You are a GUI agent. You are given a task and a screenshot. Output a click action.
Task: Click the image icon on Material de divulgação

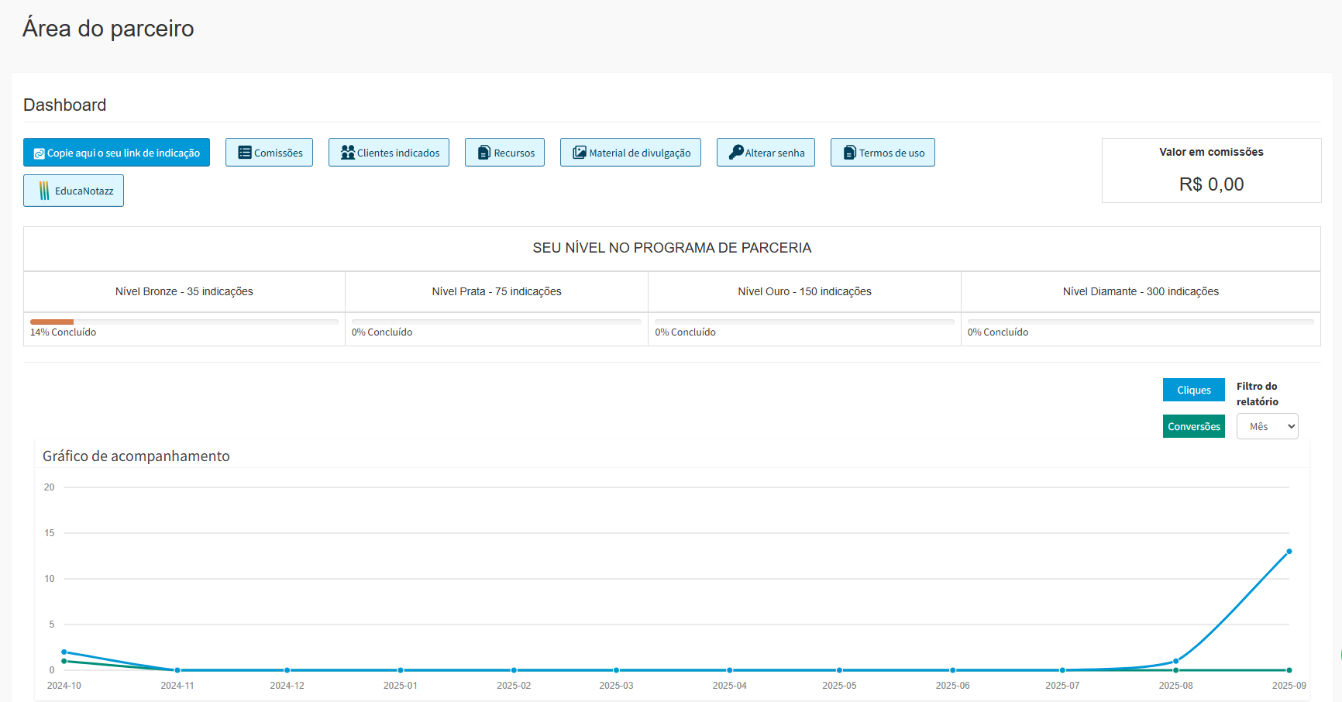pos(579,153)
